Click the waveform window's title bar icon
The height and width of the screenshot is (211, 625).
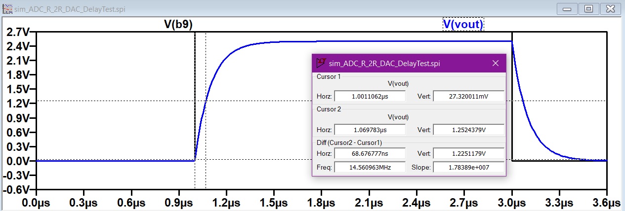5,8
